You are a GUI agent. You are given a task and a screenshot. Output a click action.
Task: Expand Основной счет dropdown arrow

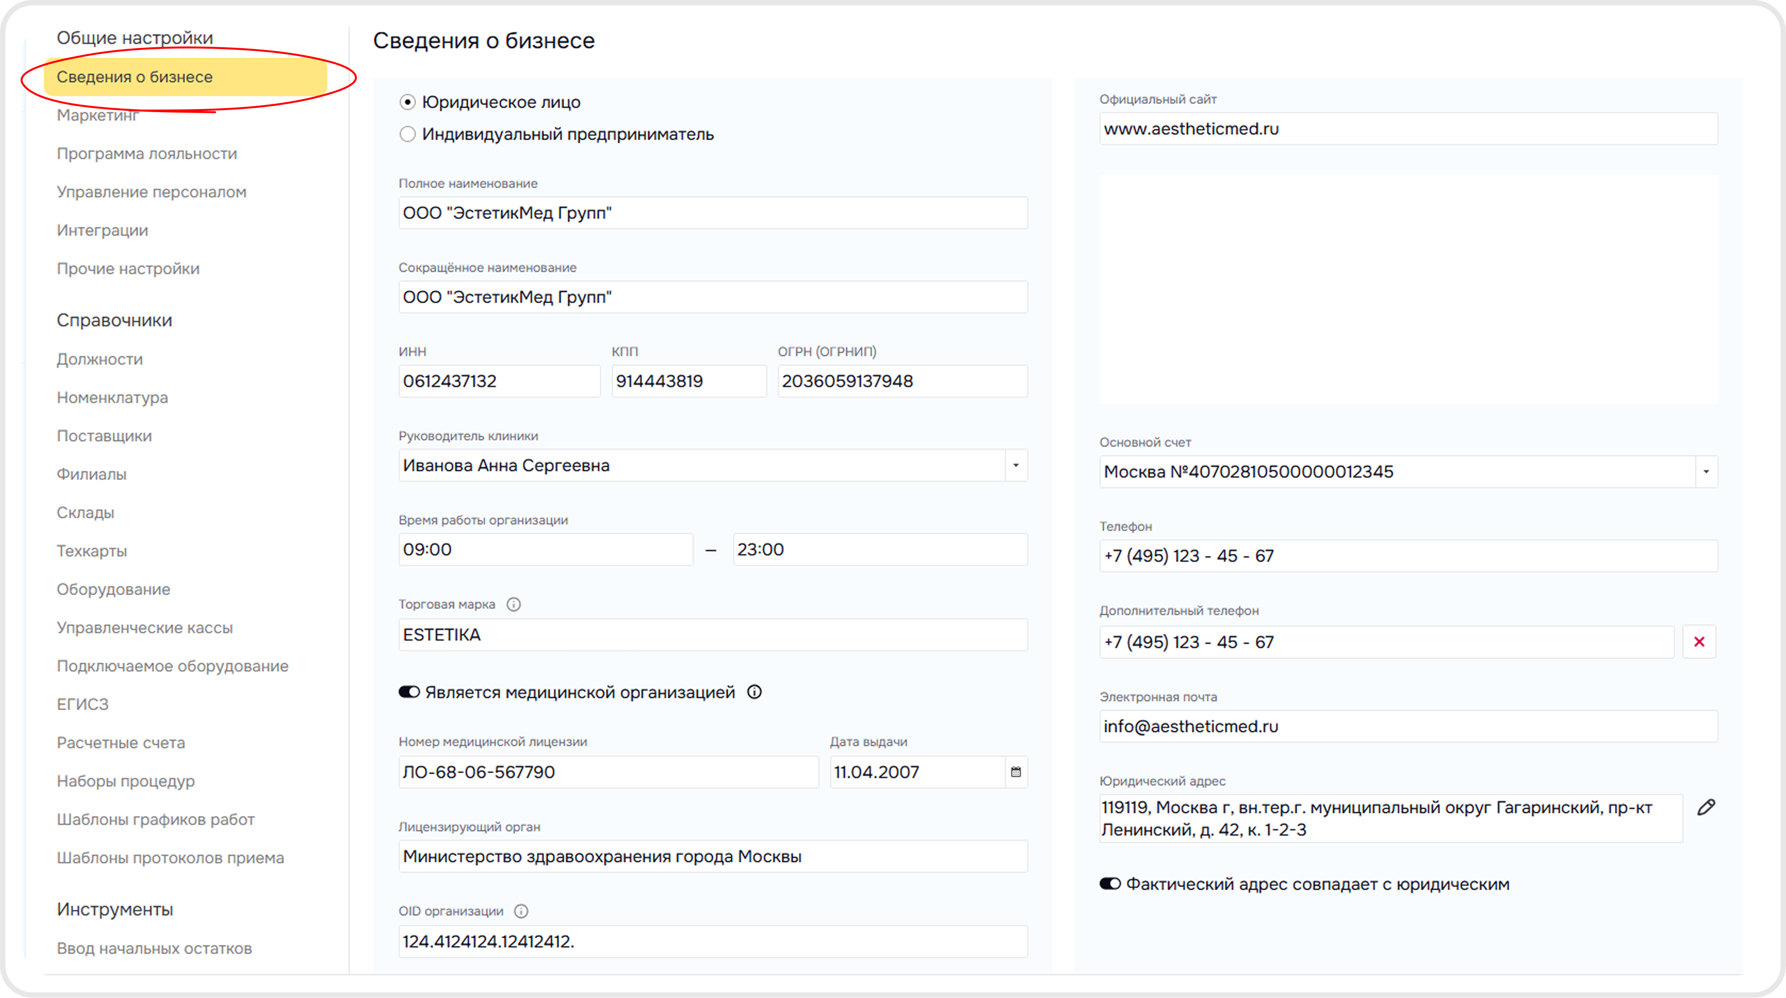[1706, 471]
